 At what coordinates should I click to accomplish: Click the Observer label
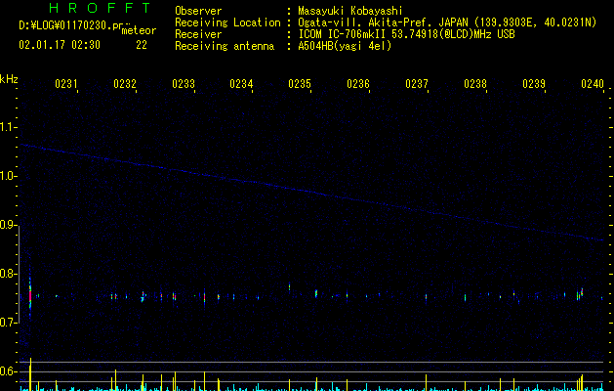(x=198, y=11)
